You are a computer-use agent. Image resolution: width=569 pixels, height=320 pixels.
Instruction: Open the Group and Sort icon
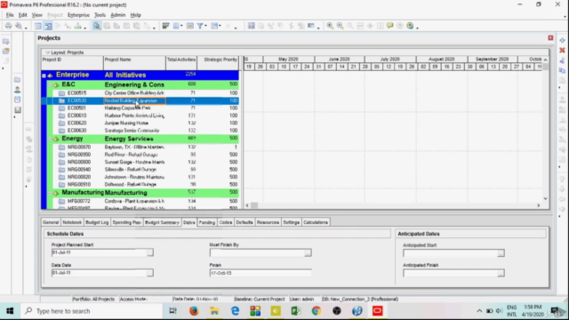click(215, 26)
